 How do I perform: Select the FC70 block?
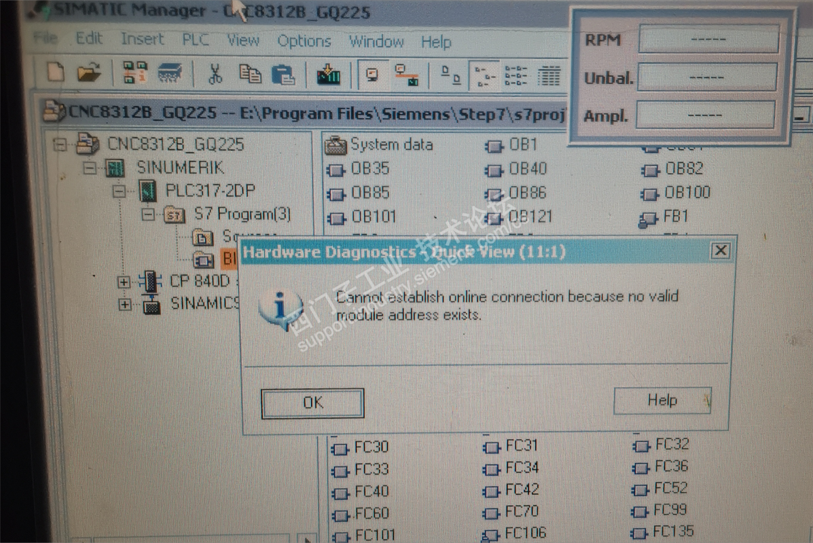click(x=511, y=512)
